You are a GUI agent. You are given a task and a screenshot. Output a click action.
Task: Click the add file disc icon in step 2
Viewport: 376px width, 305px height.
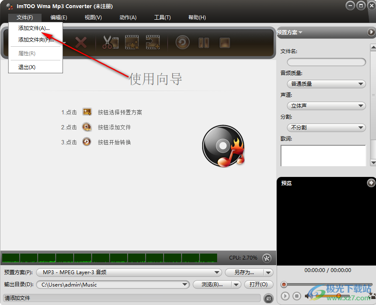[87, 127]
